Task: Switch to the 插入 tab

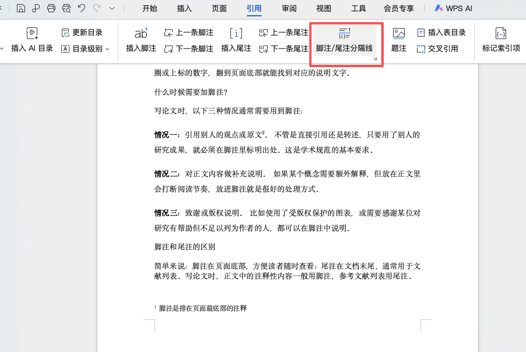Action: (x=184, y=8)
